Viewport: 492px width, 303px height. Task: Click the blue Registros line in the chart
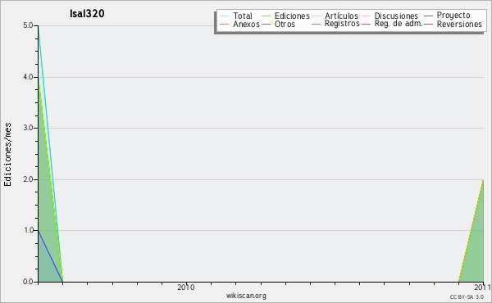click(50, 256)
